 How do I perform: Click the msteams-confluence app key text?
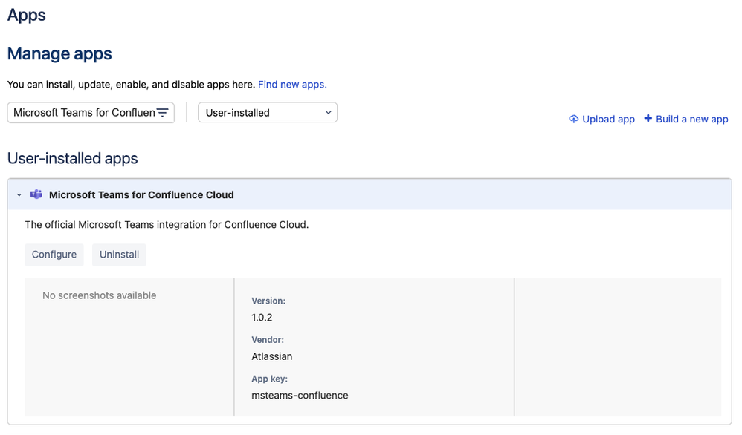(300, 395)
